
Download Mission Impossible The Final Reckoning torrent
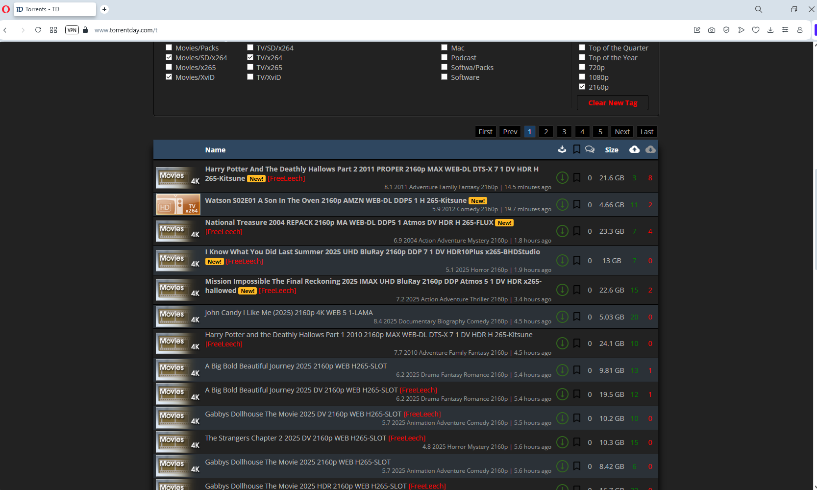[562, 290]
